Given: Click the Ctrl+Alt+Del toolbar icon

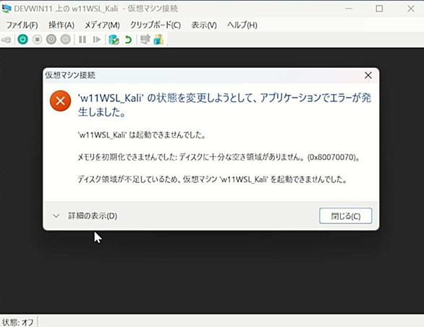Looking at the screenshot, I should [x=7, y=40].
